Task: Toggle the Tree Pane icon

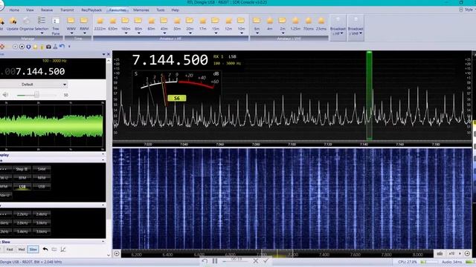Action: [56, 26]
